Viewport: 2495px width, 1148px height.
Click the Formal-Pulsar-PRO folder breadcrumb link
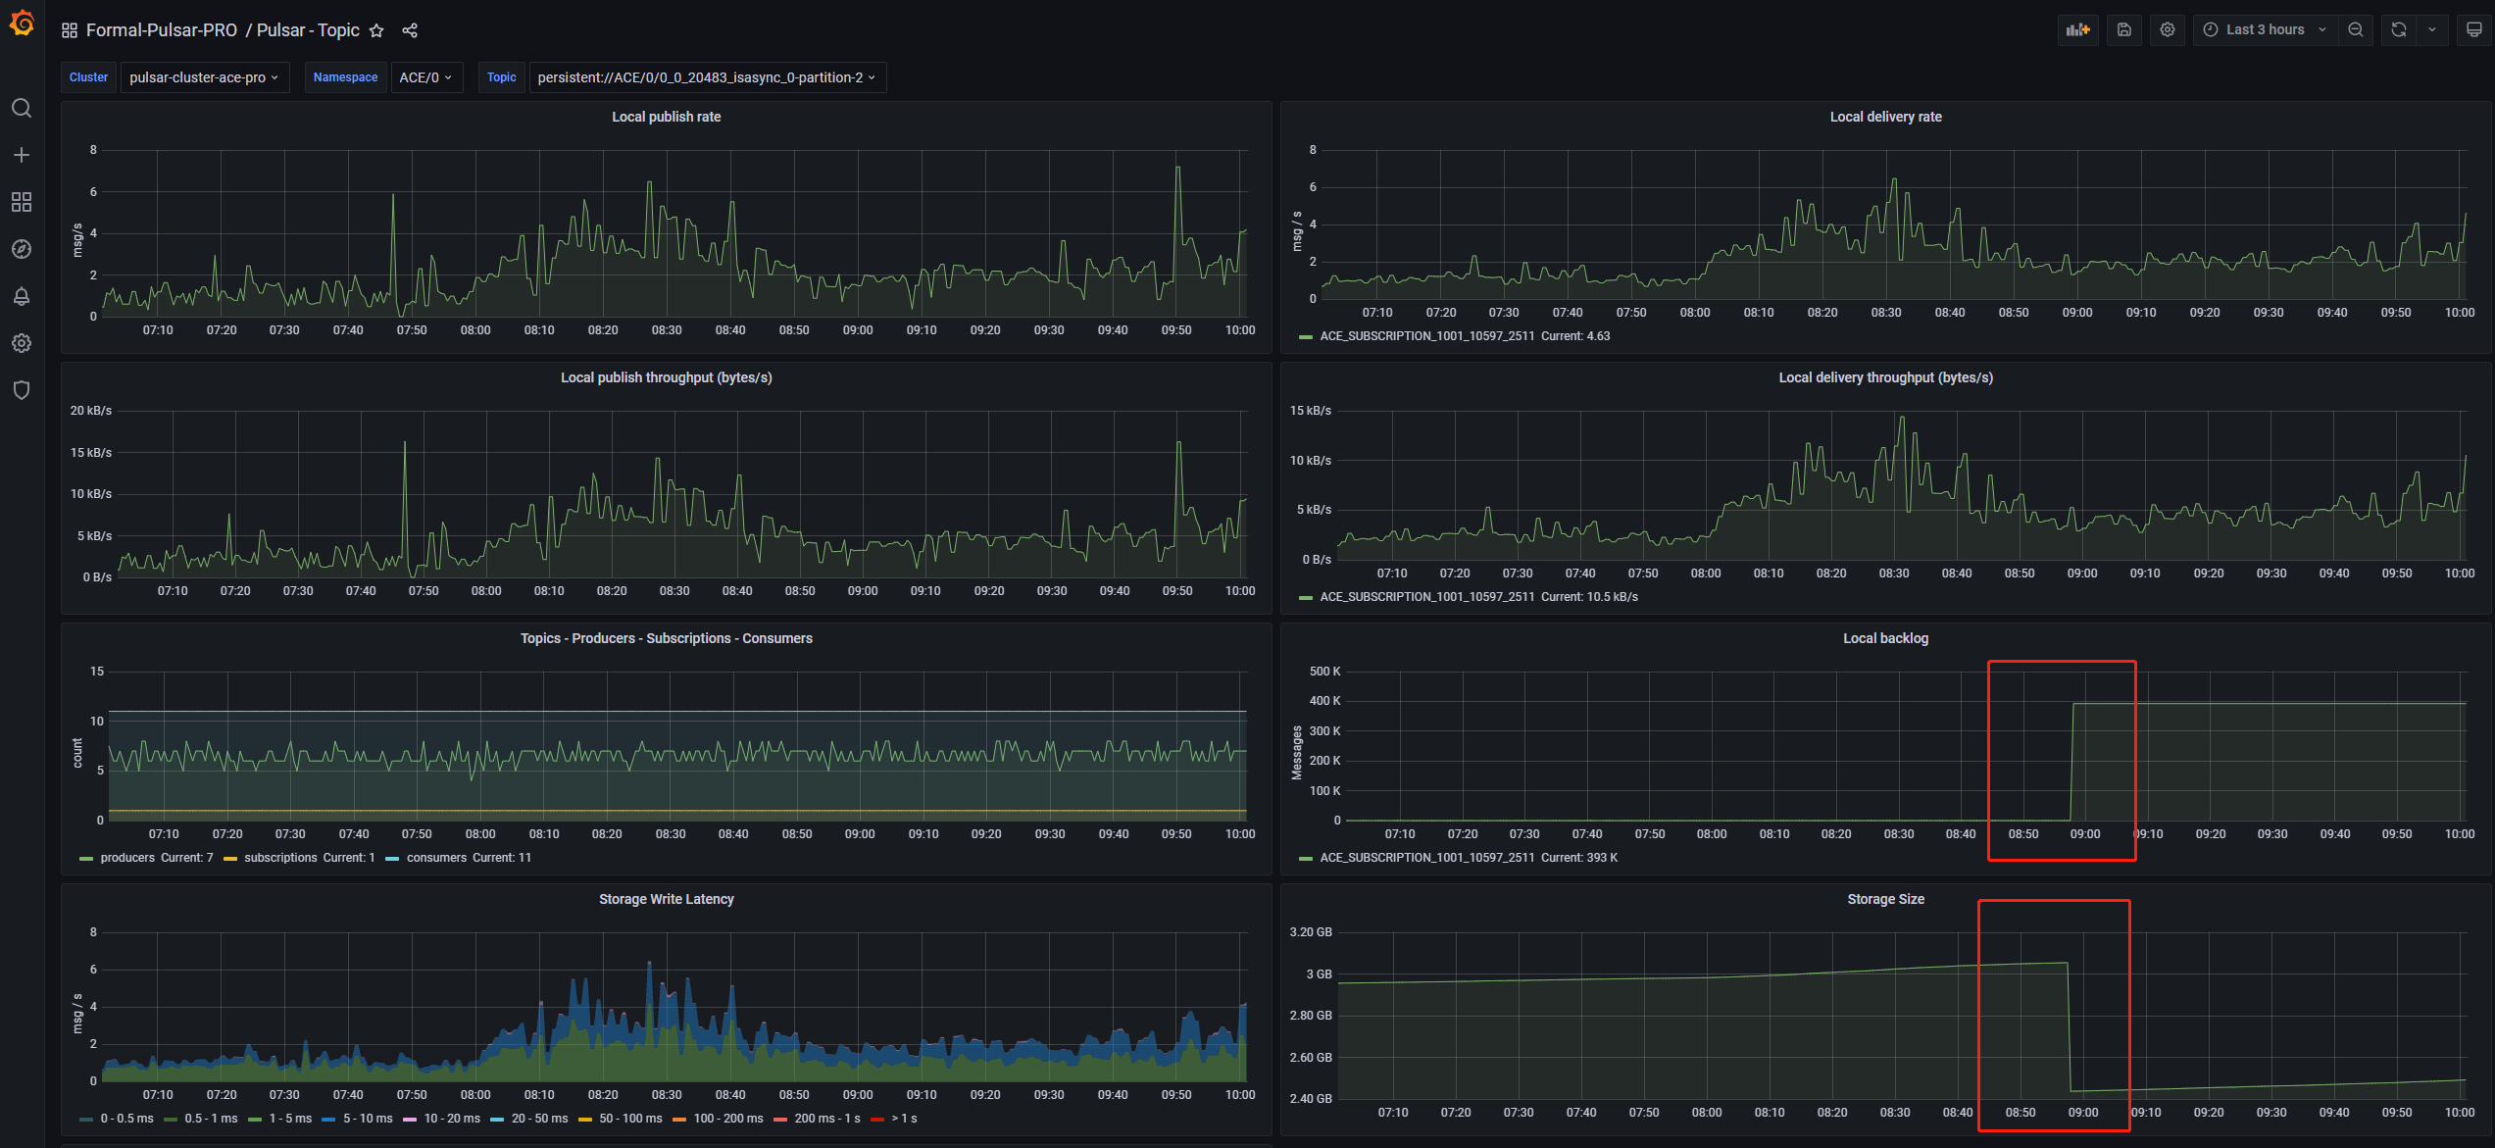(161, 30)
